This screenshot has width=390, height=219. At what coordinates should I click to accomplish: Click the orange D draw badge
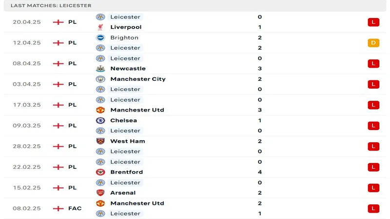(373, 43)
